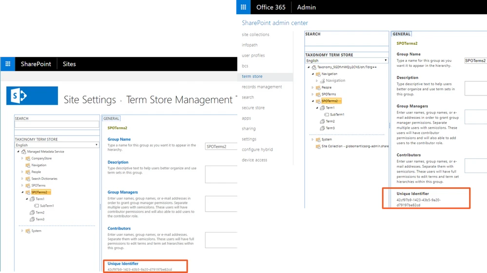Viewport: 487px width, 273px height.
Task: Click Office 365 in the top header
Action: click(x=271, y=7)
